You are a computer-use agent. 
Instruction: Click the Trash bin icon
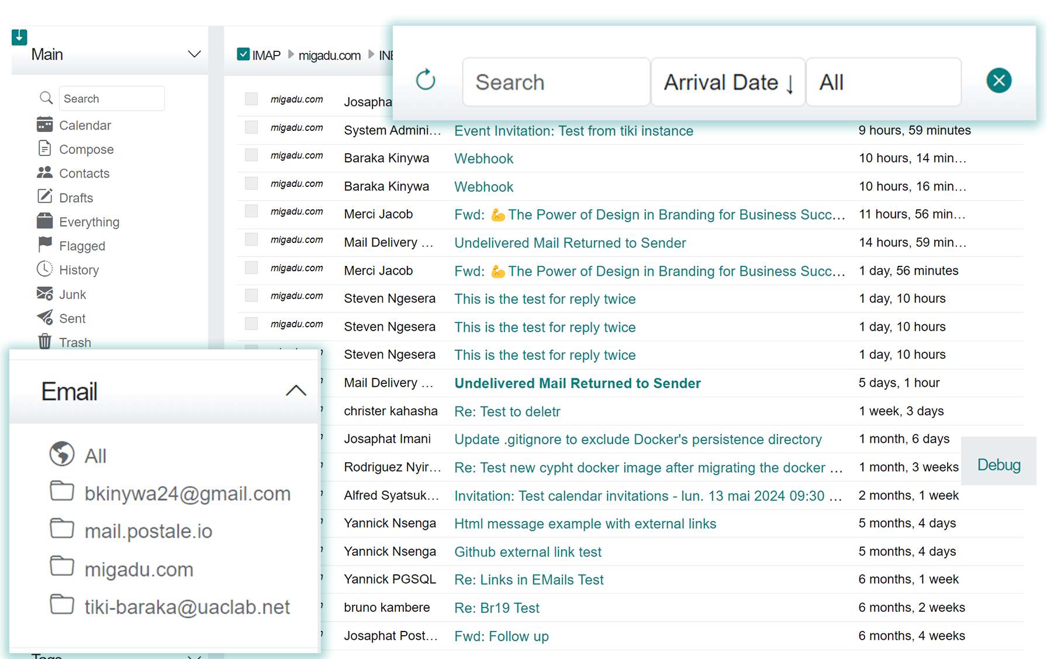[44, 341]
